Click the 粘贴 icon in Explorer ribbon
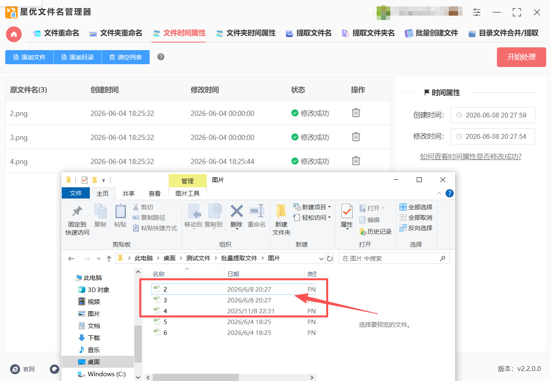The height and width of the screenshot is (381, 551). 120,215
